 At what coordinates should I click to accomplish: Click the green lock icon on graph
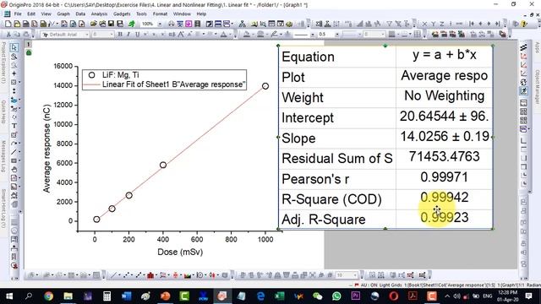pos(29,52)
